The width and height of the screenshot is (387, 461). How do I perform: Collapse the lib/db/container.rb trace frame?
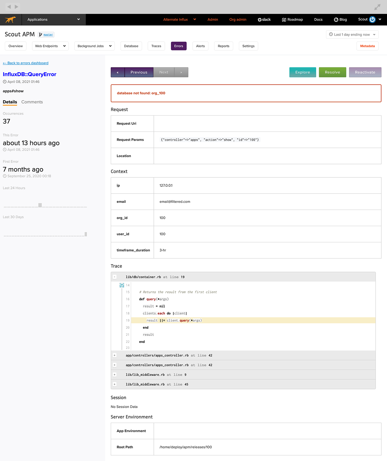pos(114,277)
